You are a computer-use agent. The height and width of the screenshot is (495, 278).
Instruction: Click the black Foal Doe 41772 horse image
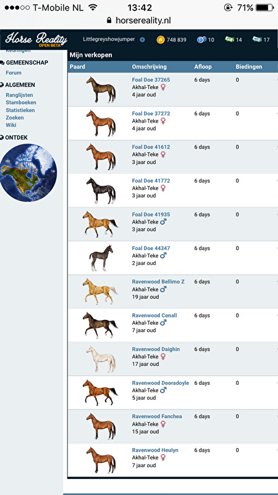point(101,191)
